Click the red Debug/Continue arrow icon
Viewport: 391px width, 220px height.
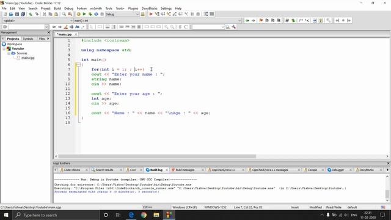pos(151,14)
